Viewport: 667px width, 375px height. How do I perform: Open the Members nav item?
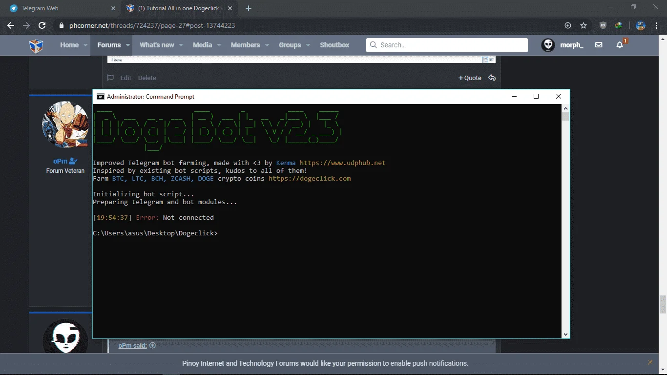[245, 45]
